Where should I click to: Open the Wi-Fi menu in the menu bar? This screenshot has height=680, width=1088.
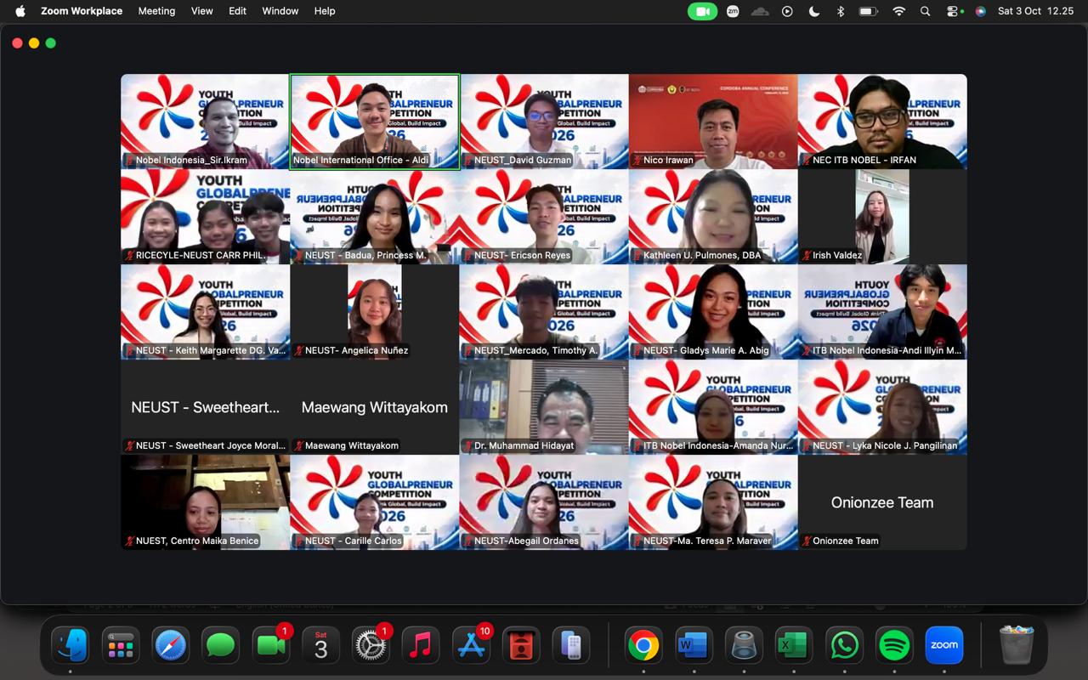tap(898, 11)
